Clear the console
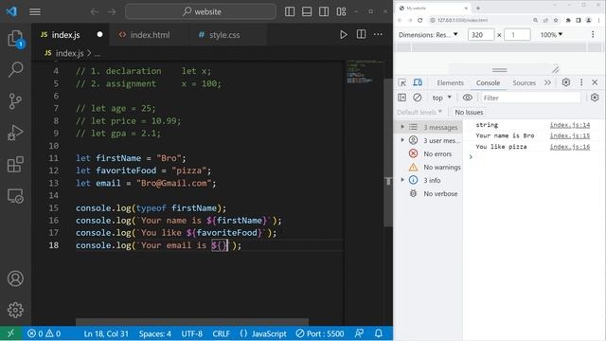Screen dimensions: 606x341 pyautogui.click(x=417, y=98)
